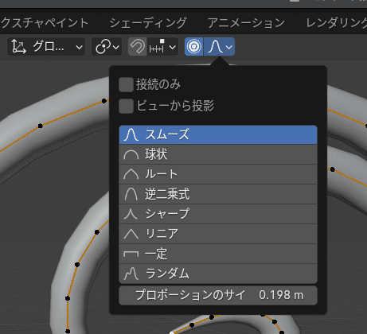Open the グロ... transform orientation dropdown

(46, 47)
